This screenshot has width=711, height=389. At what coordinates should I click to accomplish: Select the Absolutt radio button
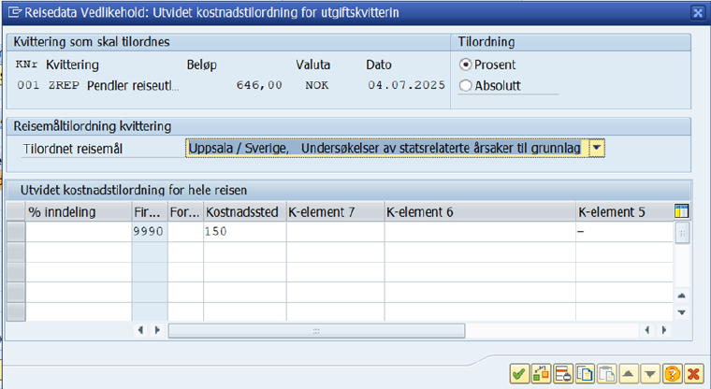[x=465, y=85]
